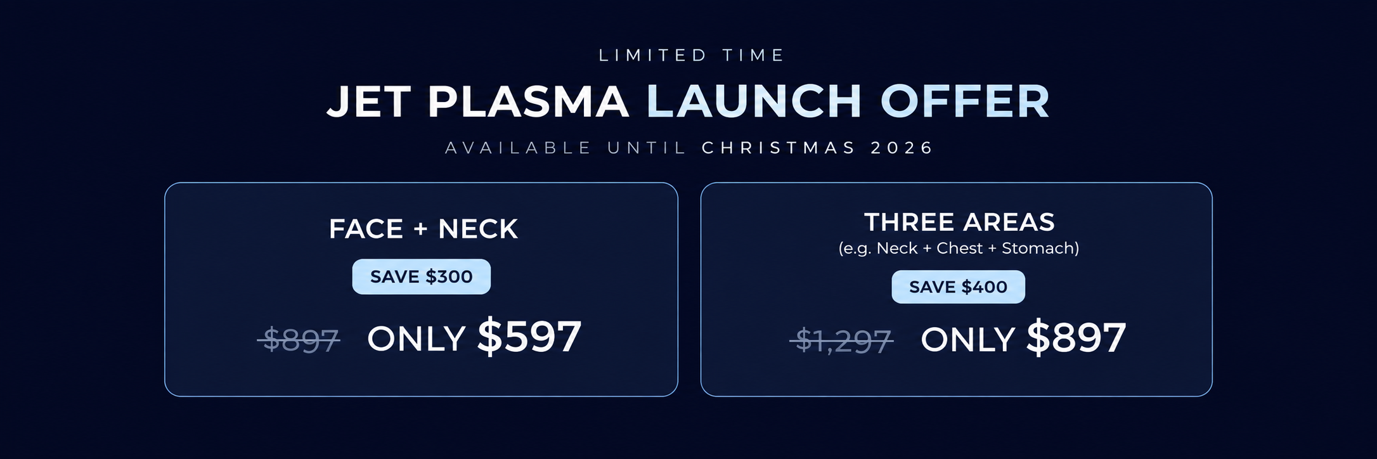This screenshot has width=1377, height=459.
Task: Click ONLY in the Three Areas card
Action: (x=968, y=340)
